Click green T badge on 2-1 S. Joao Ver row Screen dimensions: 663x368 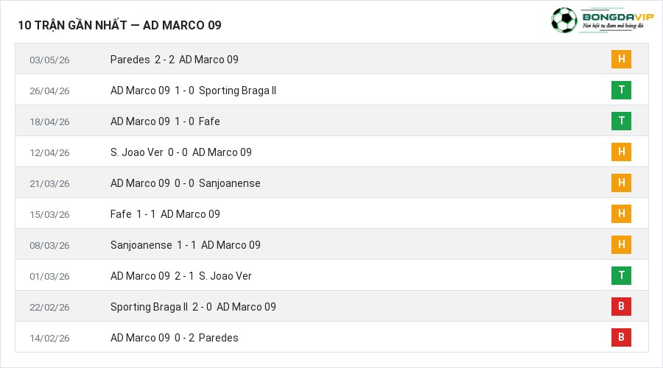[621, 275]
